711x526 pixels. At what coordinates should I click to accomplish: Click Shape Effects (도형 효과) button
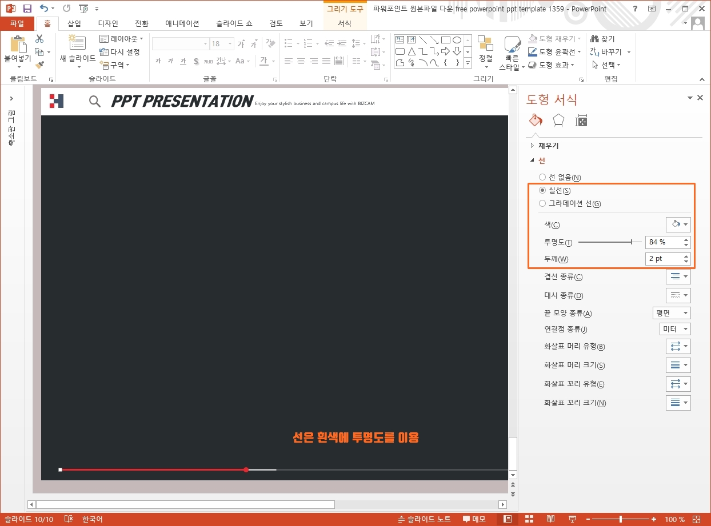tap(552, 65)
